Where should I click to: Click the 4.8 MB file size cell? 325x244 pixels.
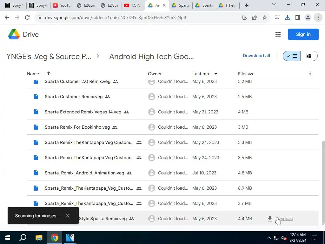pos(245,173)
